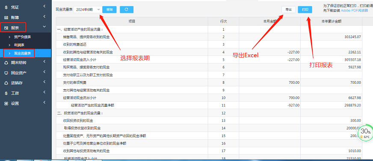Click the icon beside 期末结转

tap(6, 63)
